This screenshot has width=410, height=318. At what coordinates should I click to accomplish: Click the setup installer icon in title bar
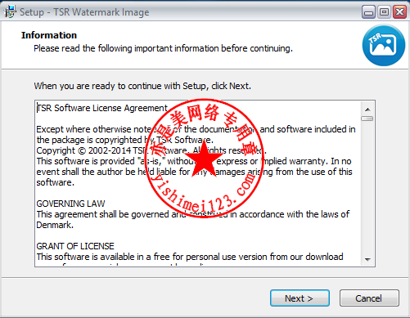[x=10, y=12]
